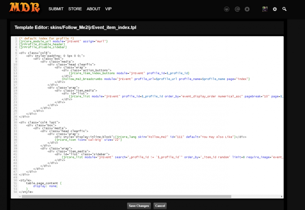Click the search magnifier icon

point(284,9)
